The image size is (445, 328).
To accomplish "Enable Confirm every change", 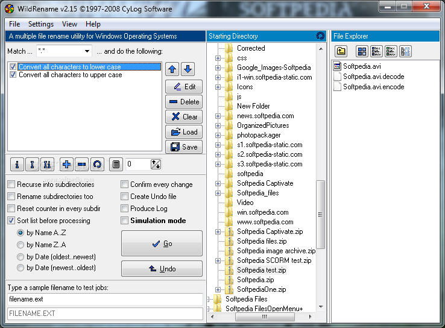I will tap(124, 184).
